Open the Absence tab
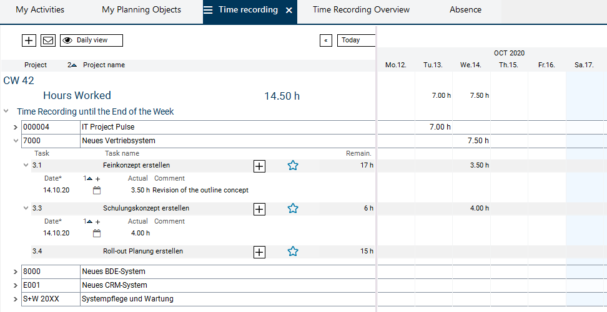The width and height of the screenshot is (607, 312). coord(465,10)
